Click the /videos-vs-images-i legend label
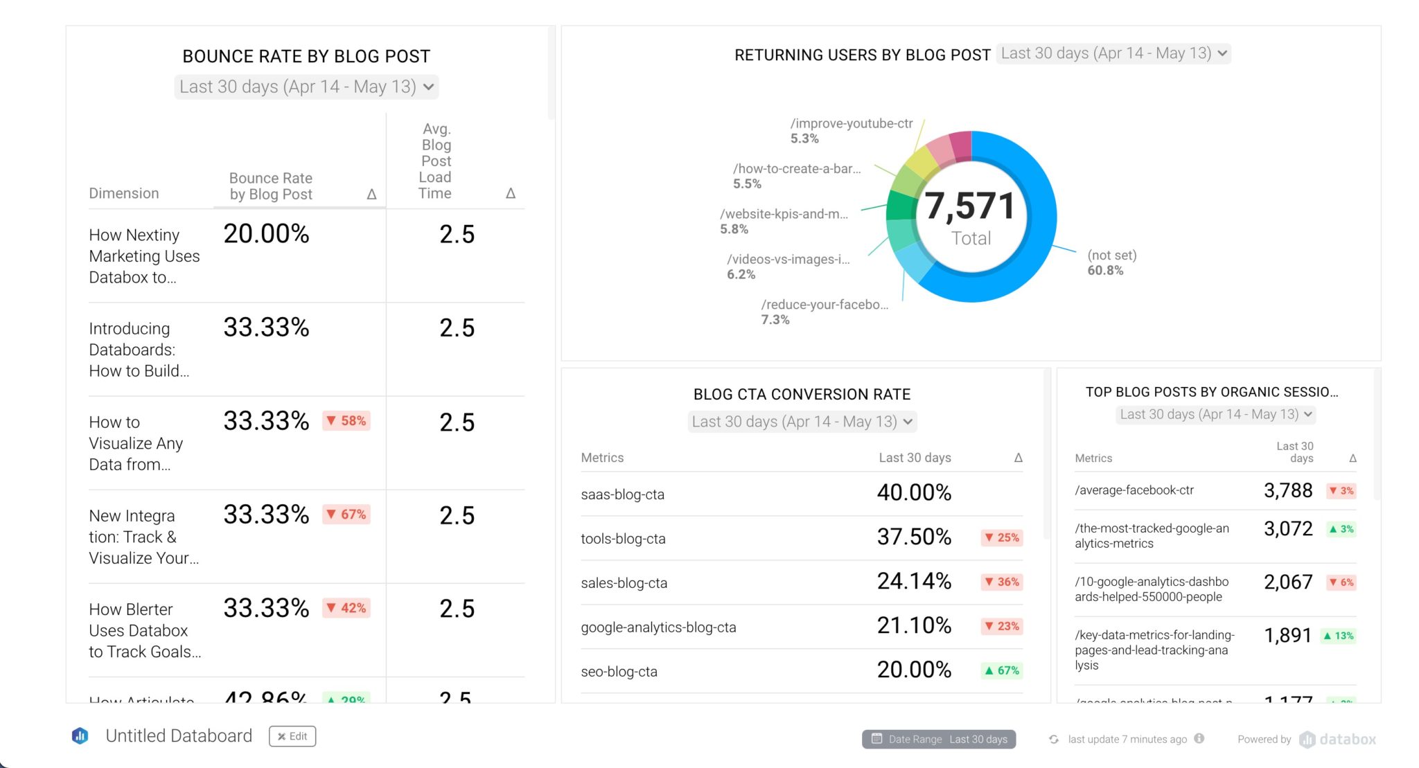The width and height of the screenshot is (1419, 768). (788, 267)
